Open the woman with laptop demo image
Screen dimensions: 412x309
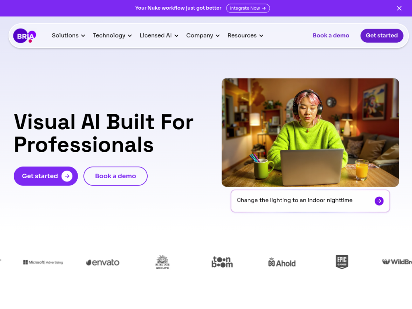coord(310,132)
